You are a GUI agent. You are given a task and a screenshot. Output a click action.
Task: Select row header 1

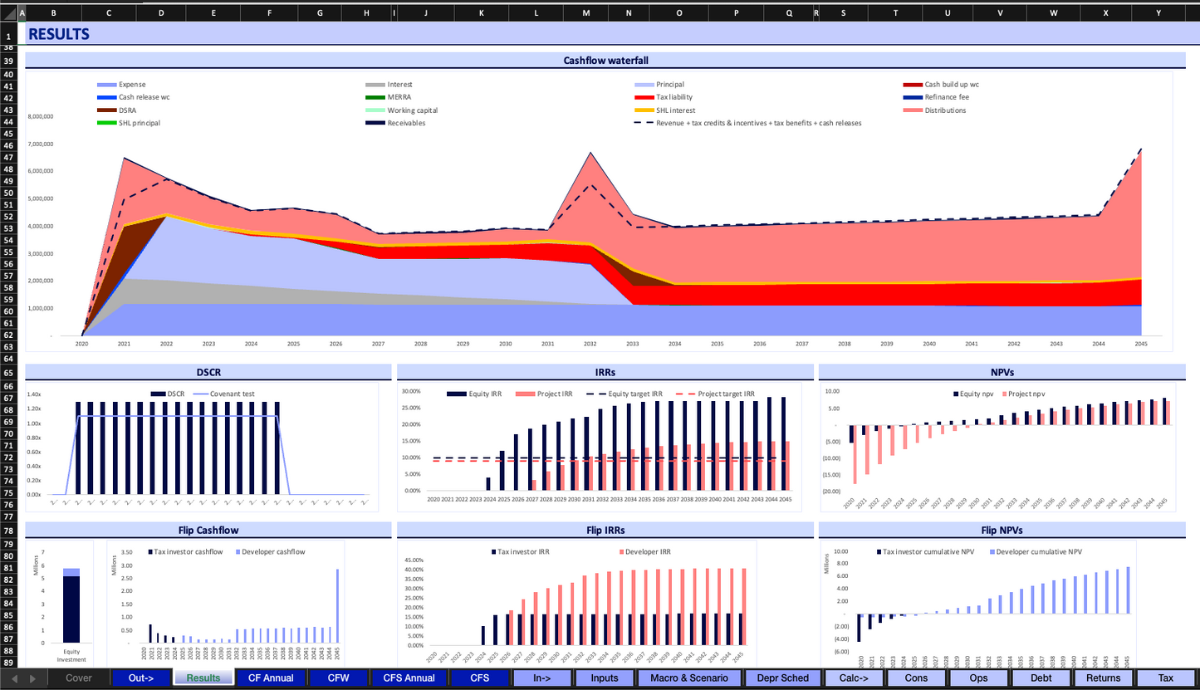coord(8,36)
